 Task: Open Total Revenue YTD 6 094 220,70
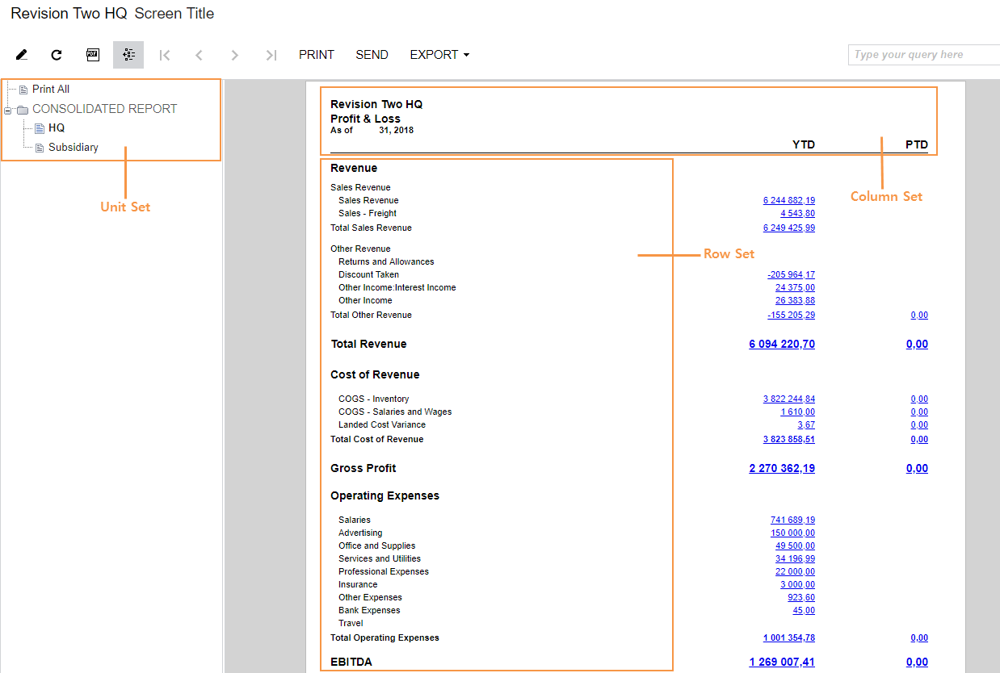tap(782, 344)
